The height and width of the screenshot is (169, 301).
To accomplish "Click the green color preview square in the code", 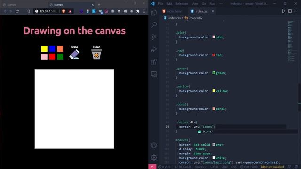I will click(214, 73).
